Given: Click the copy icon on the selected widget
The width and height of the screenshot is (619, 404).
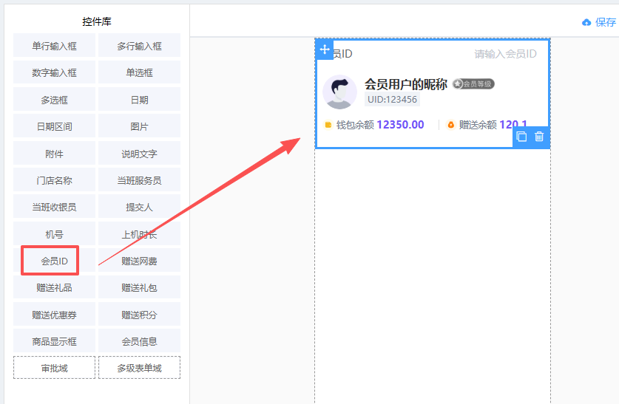Looking at the screenshot, I should (521, 137).
